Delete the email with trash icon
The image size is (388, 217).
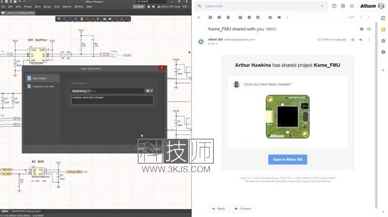pyautogui.click(x=228, y=17)
